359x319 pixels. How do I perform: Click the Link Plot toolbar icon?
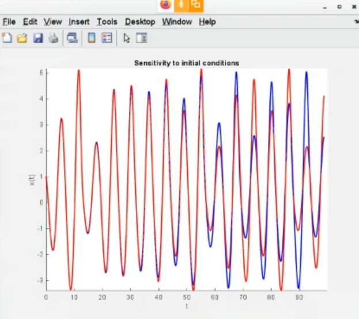(x=72, y=39)
